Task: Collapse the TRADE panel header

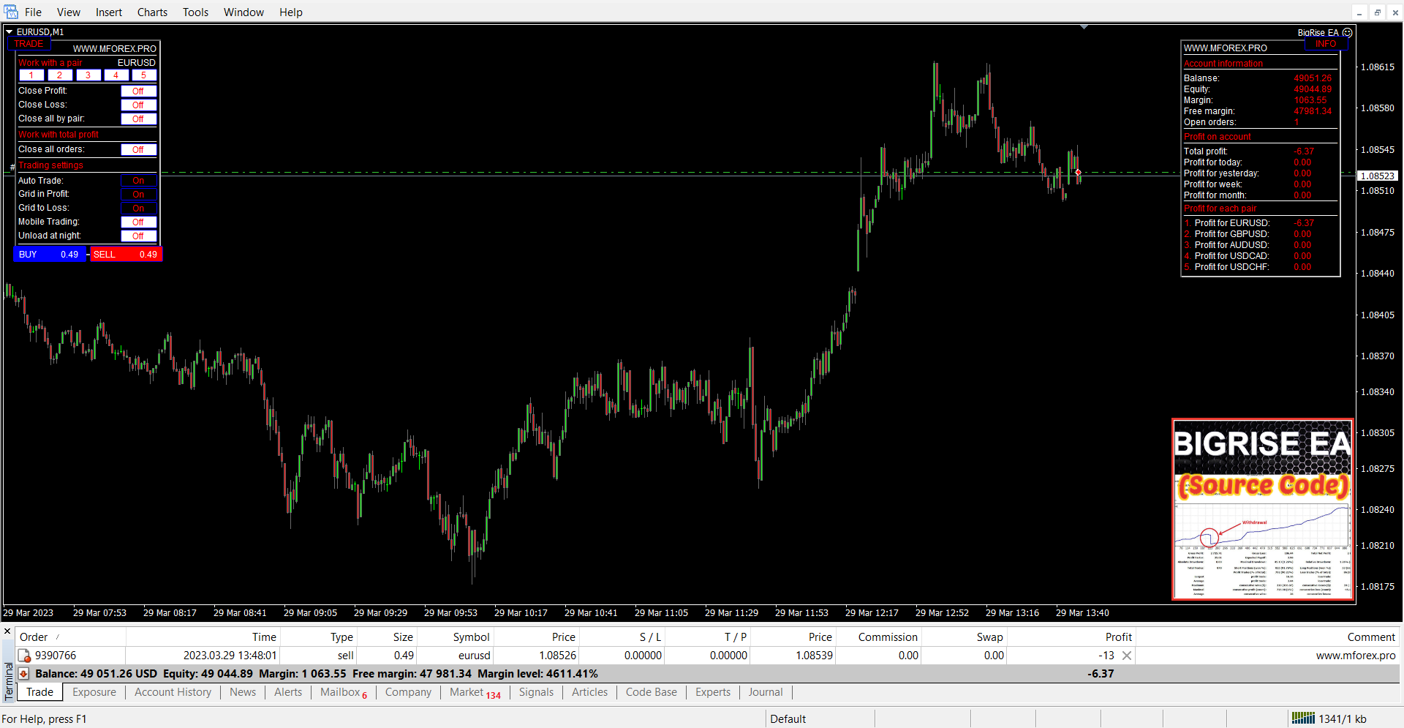Action: coord(29,44)
